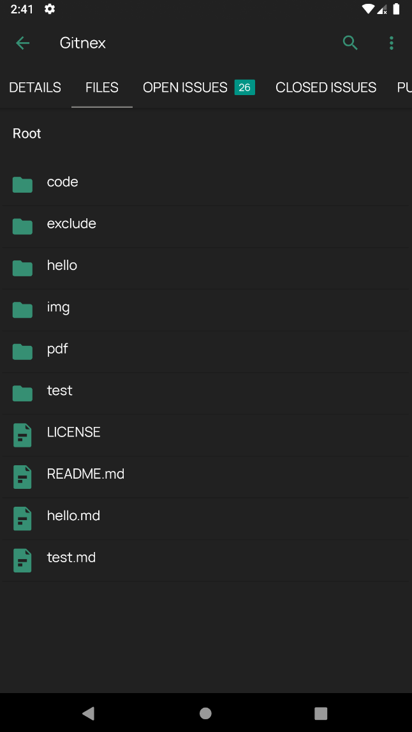This screenshot has height=732, width=412.
Task: Click the test.md file icon
Action: click(22, 560)
